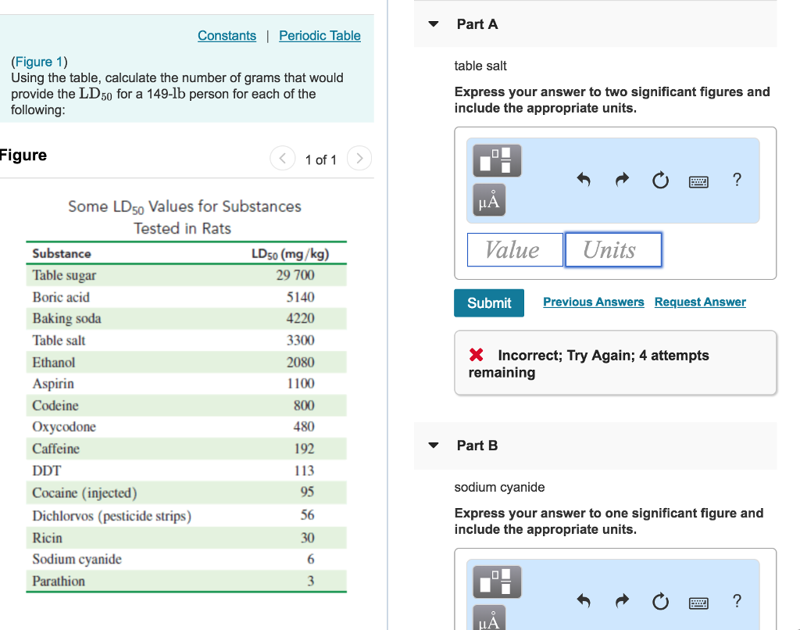Click the next figure navigation arrow

coord(359,158)
